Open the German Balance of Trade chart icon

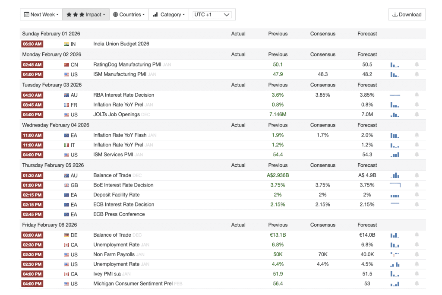(x=395, y=235)
